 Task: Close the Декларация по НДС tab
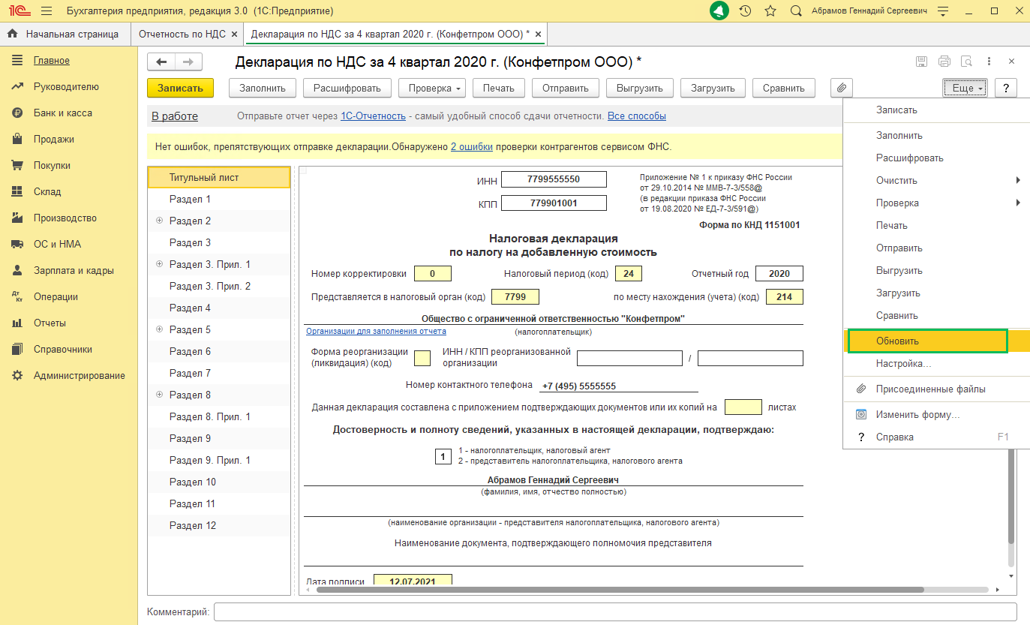click(x=537, y=34)
